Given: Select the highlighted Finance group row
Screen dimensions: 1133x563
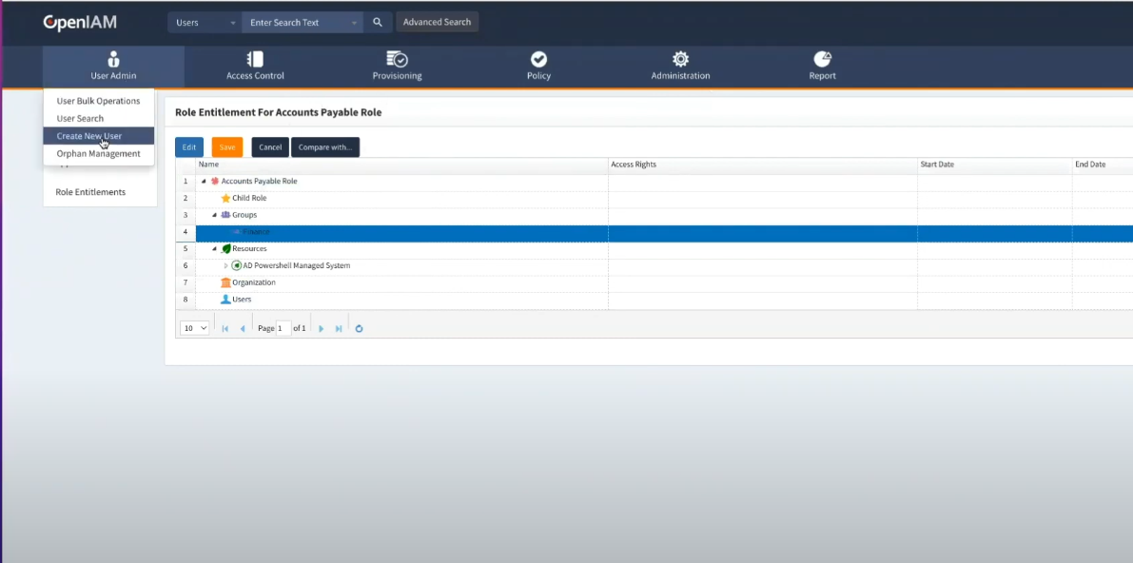Looking at the screenshot, I should point(664,232).
